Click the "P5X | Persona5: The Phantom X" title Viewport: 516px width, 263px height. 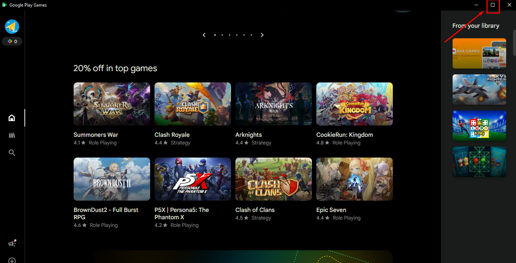pos(182,213)
